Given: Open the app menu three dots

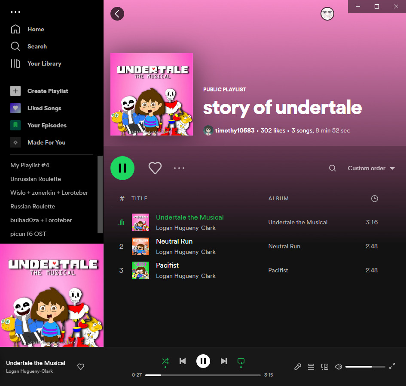Looking at the screenshot, I should tap(15, 12).
